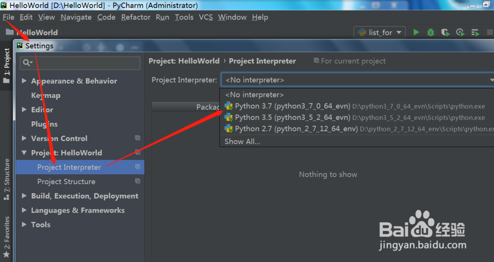This screenshot has height=262, width=494.
Task: Open the File menu
Action: (8, 17)
